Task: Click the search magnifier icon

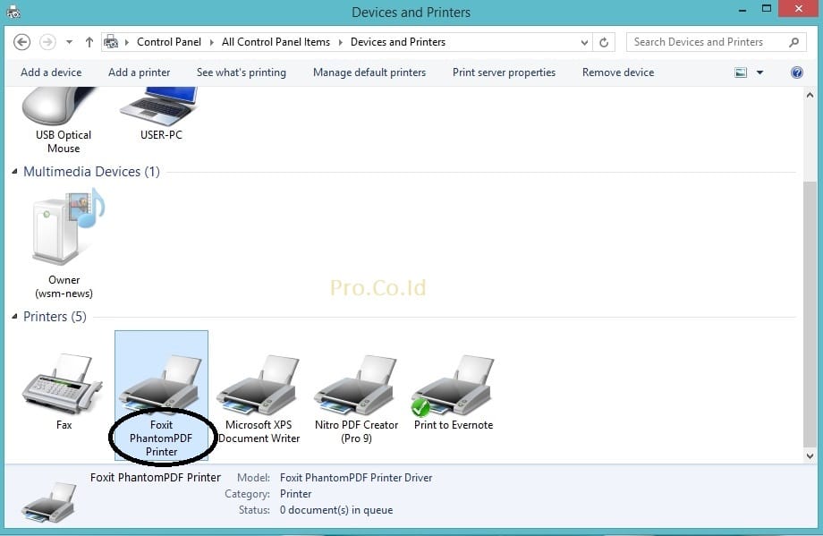Action: click(x=793, y=42)
